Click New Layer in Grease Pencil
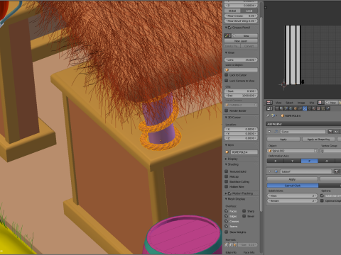The height and width of the screenshot is (255, 341). [x=241, y=41]
